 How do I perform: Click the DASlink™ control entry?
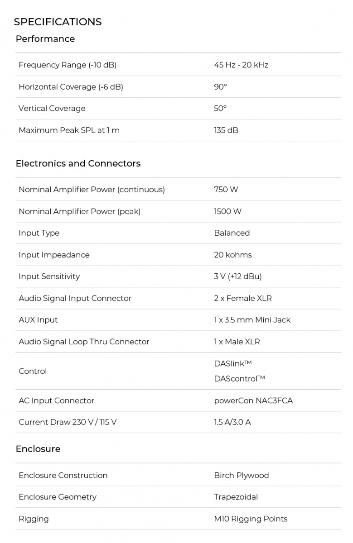[x=233, y=363]
